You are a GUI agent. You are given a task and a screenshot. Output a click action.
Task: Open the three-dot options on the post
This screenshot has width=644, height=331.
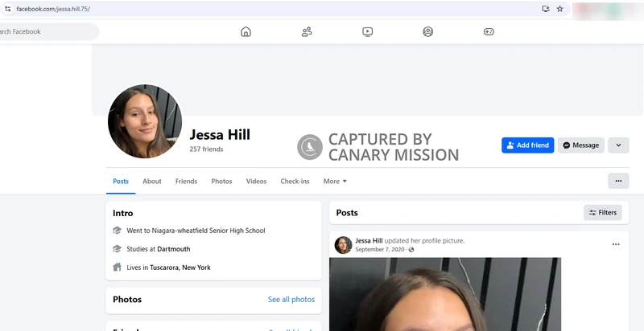click(x=616, y=244)
